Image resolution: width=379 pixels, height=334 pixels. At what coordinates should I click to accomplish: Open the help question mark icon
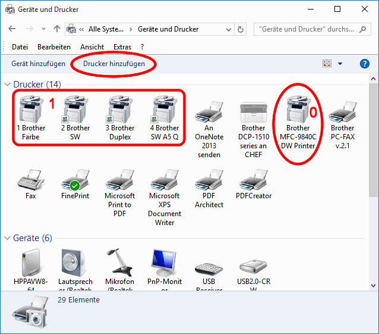pos(365,64)
